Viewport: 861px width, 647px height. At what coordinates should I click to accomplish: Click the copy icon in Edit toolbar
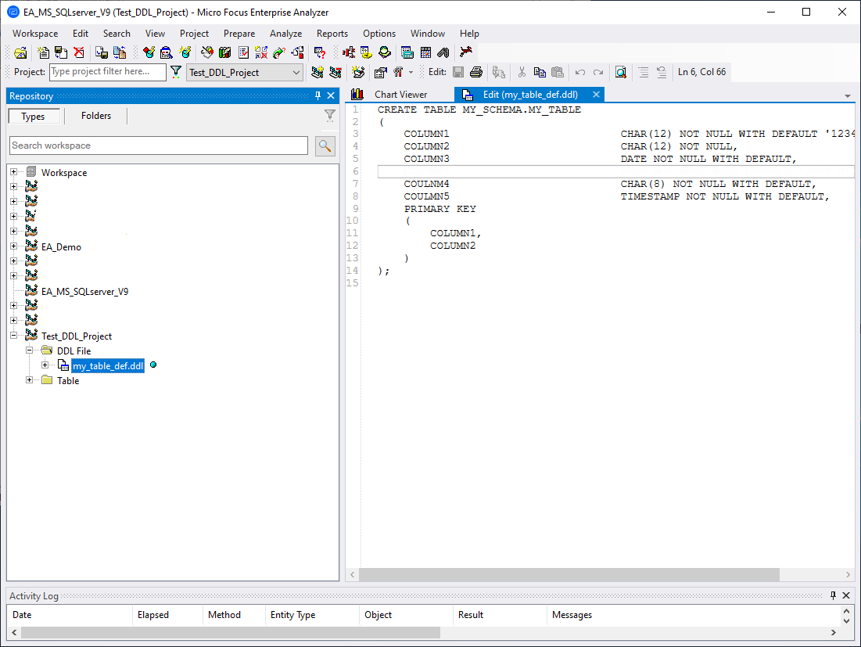[540, 72]
